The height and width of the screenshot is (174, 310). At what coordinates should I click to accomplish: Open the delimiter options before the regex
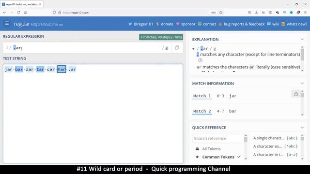coord(7,47)
